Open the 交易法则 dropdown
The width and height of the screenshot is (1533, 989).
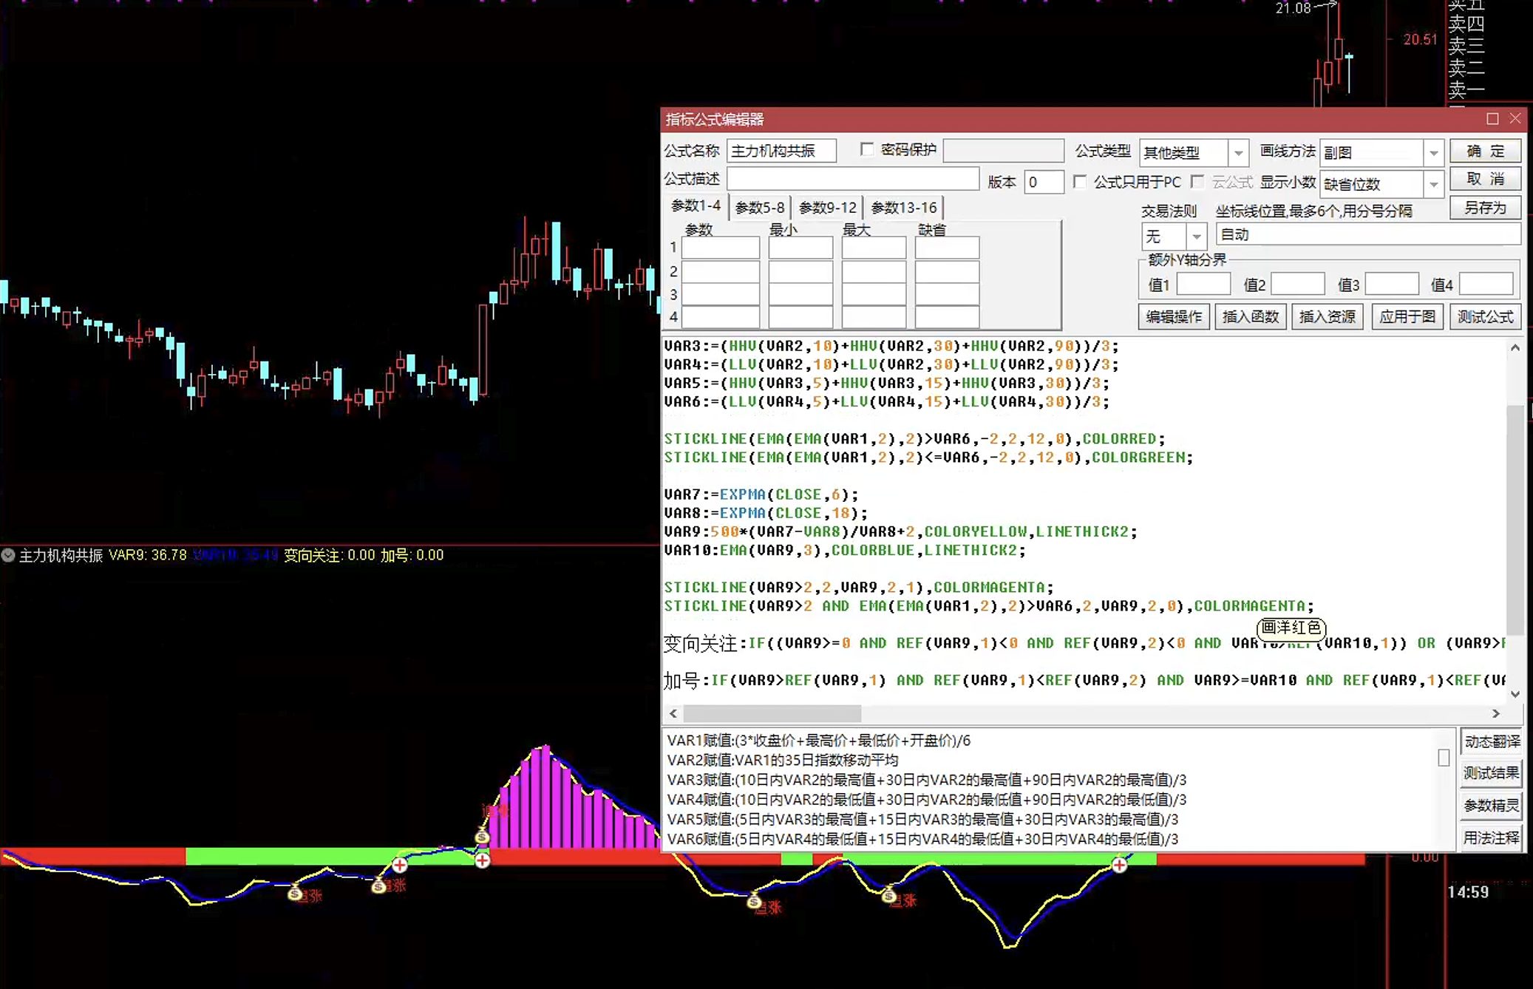1196,237
